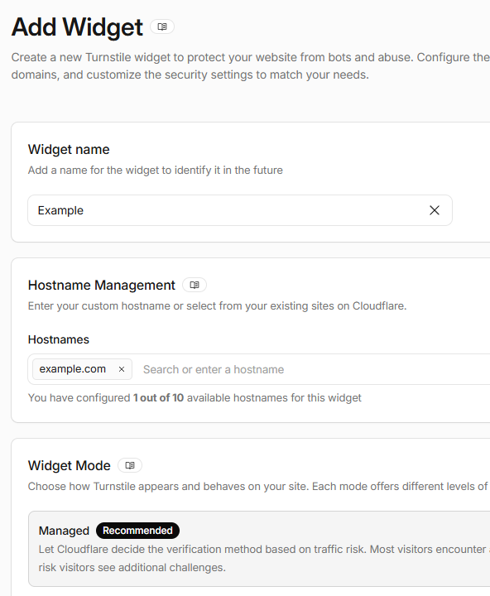Click the Hostname Management section heading
The height and width of the screenshot is (596, 490).
tap(102, 285)
